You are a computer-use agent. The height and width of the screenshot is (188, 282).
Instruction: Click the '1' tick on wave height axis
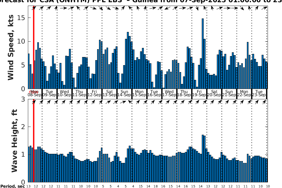click(x=23, y=154)
